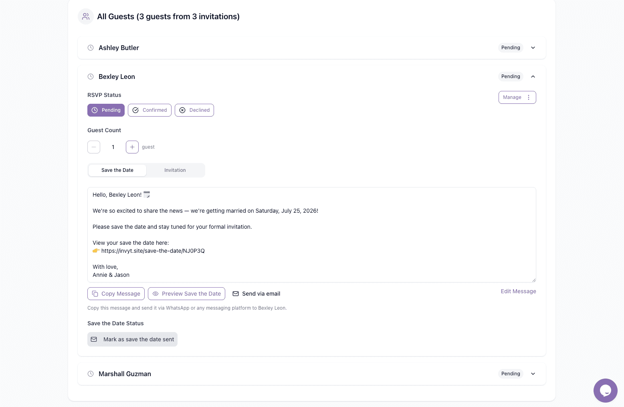624x407 pixels.
Task: Expand Marshall Guzman's guest details
Action: click(533, 374)
